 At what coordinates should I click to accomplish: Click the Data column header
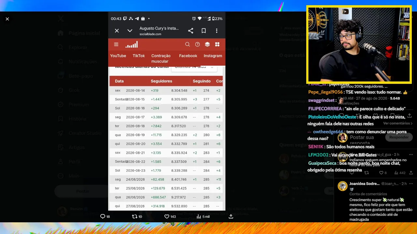(119, 81)
